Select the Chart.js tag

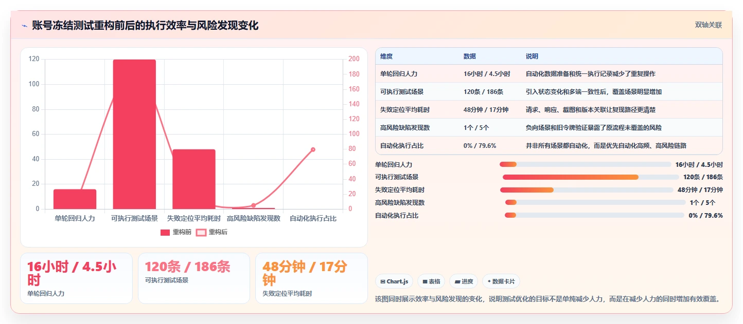pos(394,281)
